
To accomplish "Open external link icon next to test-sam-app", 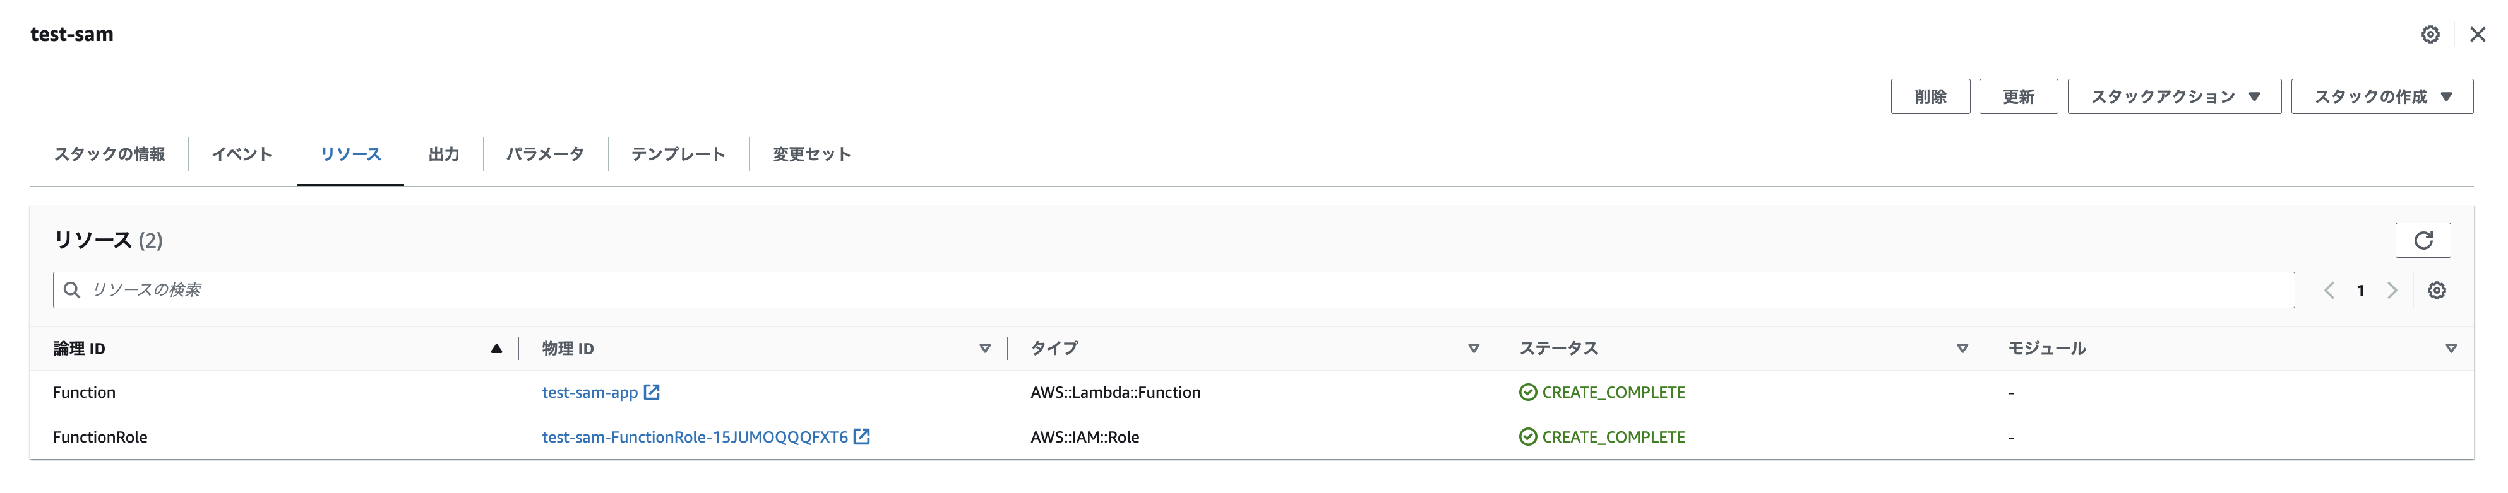I will point(652,392).
